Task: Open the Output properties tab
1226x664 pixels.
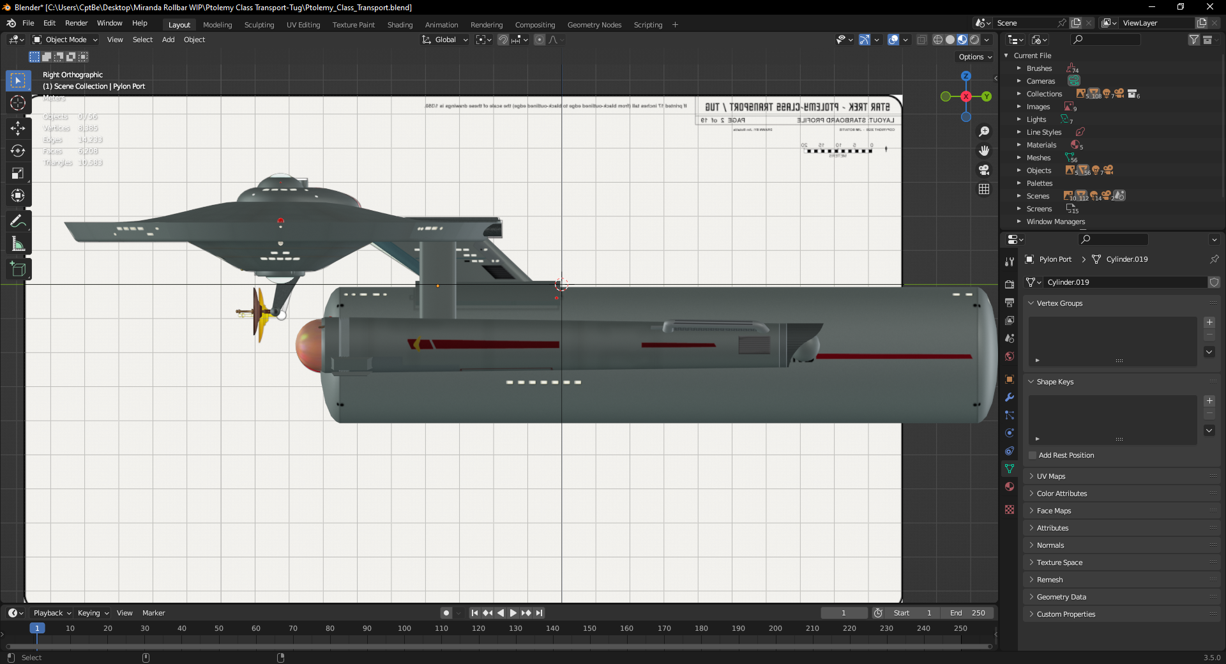Action: pos(1010,303)
